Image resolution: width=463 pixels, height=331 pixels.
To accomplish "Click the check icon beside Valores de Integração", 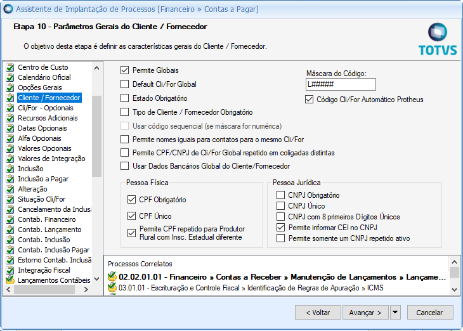I will pyautogui.click(x=10, y=159).
